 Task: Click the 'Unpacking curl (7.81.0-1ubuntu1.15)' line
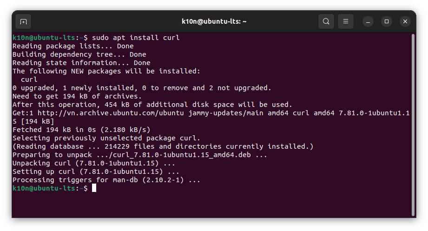pyautogui.click(x=93, y=163)
